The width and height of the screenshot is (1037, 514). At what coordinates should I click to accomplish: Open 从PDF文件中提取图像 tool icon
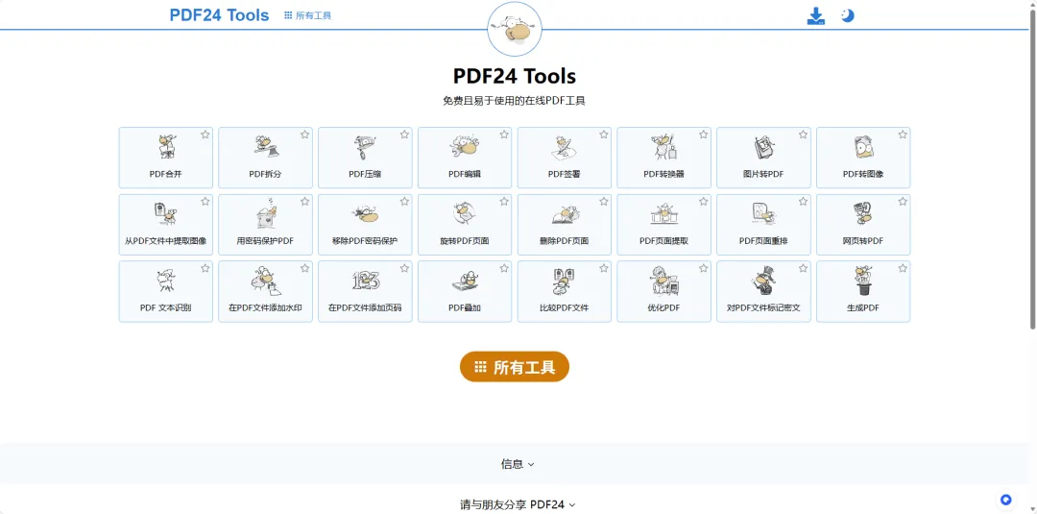[166, 213]
